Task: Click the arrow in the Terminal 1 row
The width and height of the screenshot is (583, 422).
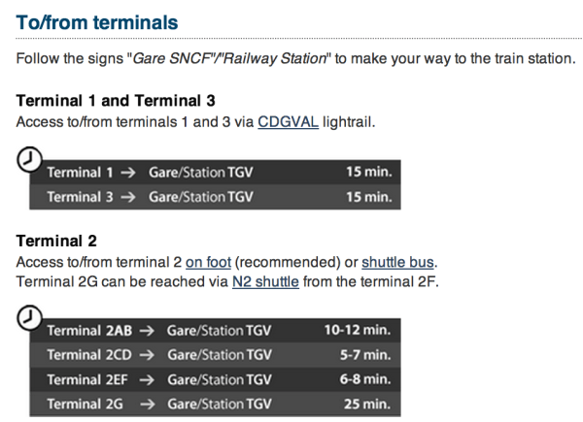Action: click(x=127, y=173)
